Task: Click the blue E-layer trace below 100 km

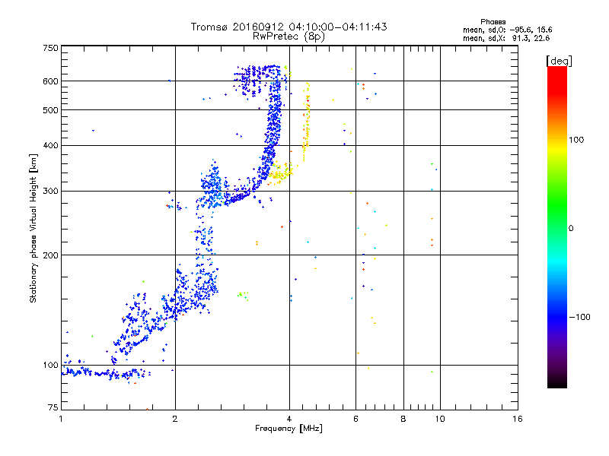Action: [106, 374]
